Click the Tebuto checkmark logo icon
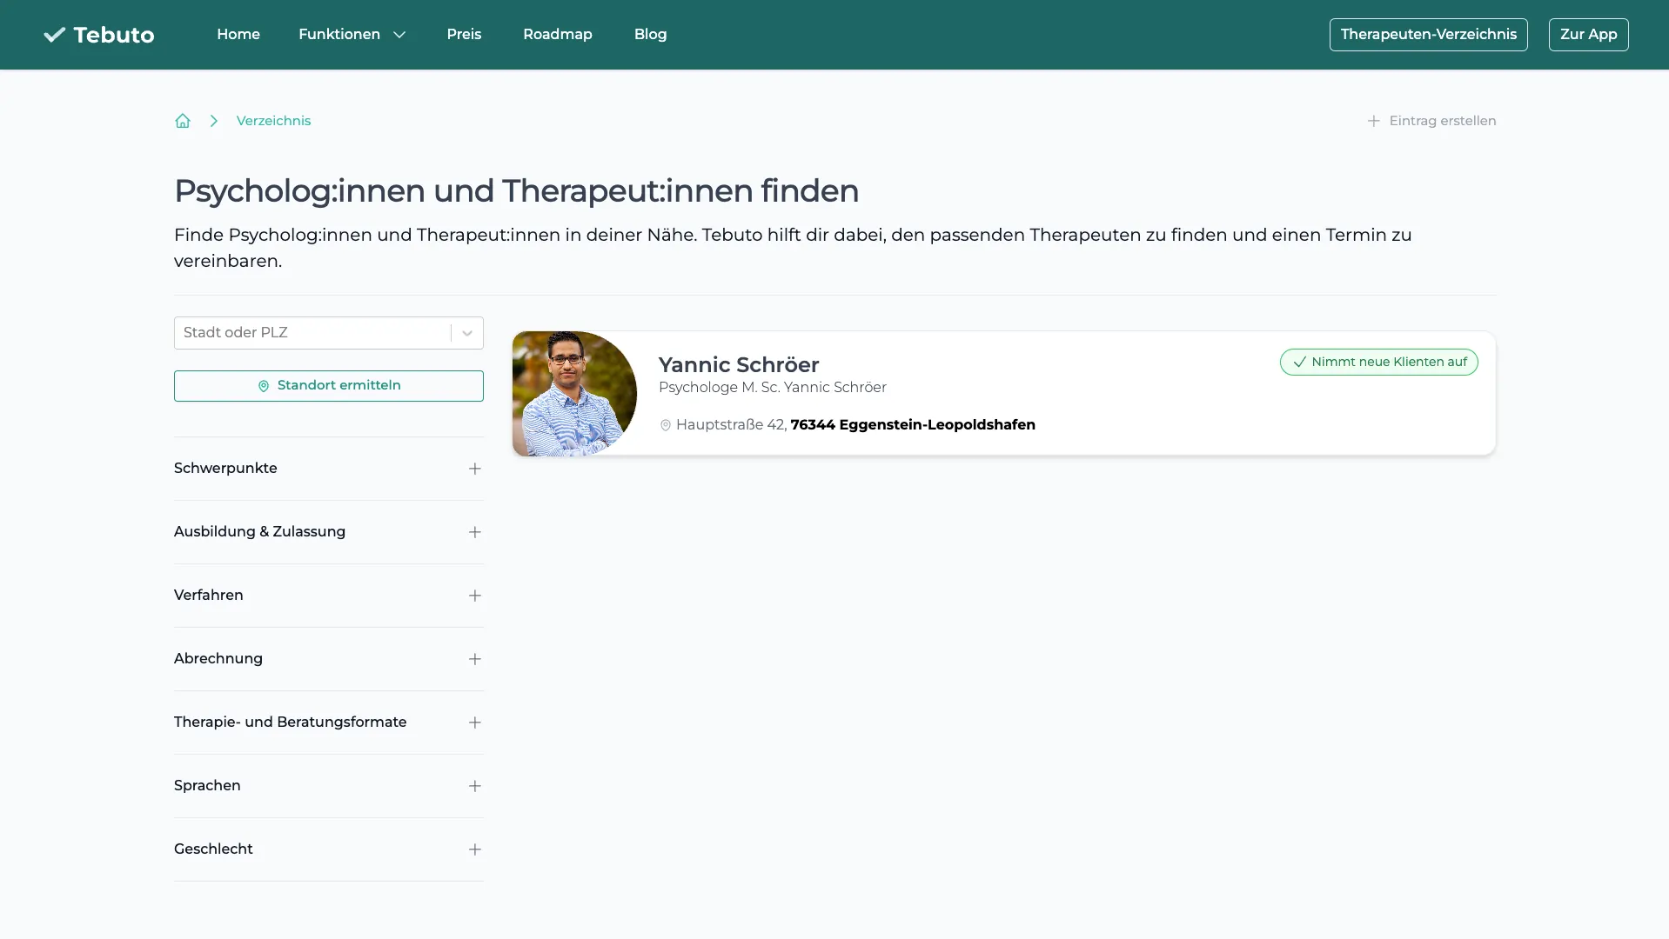 coord(54,34)
